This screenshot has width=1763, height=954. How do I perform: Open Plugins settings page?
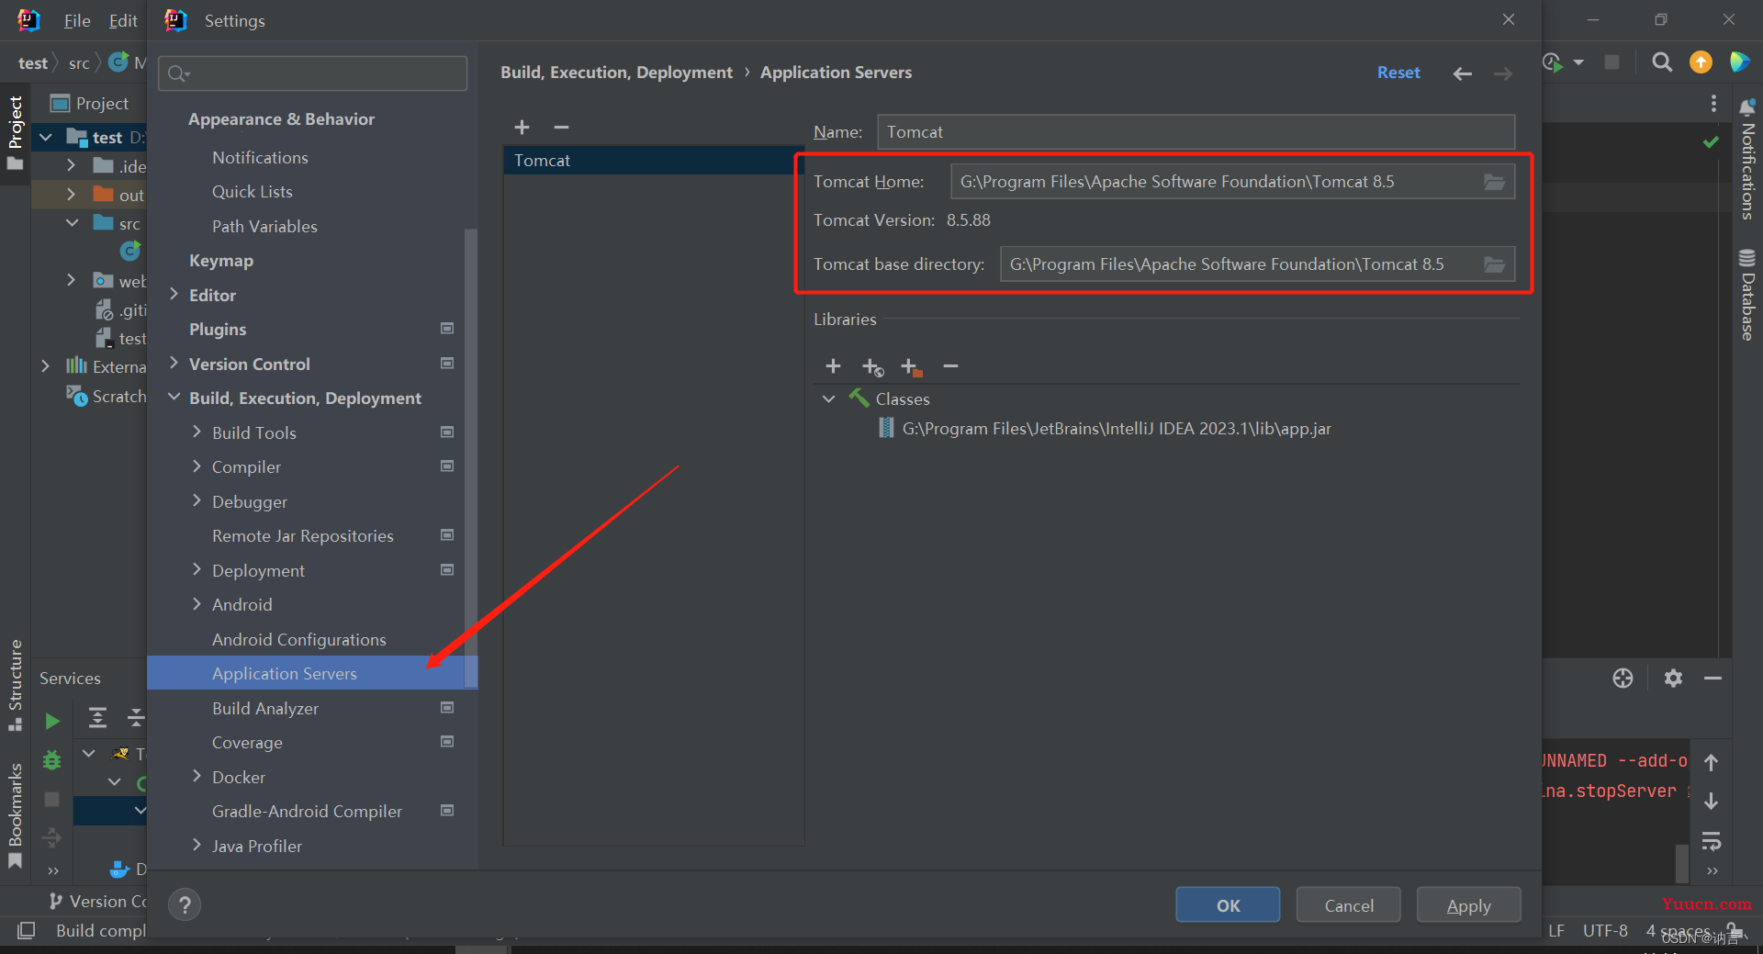coord(218,330)
